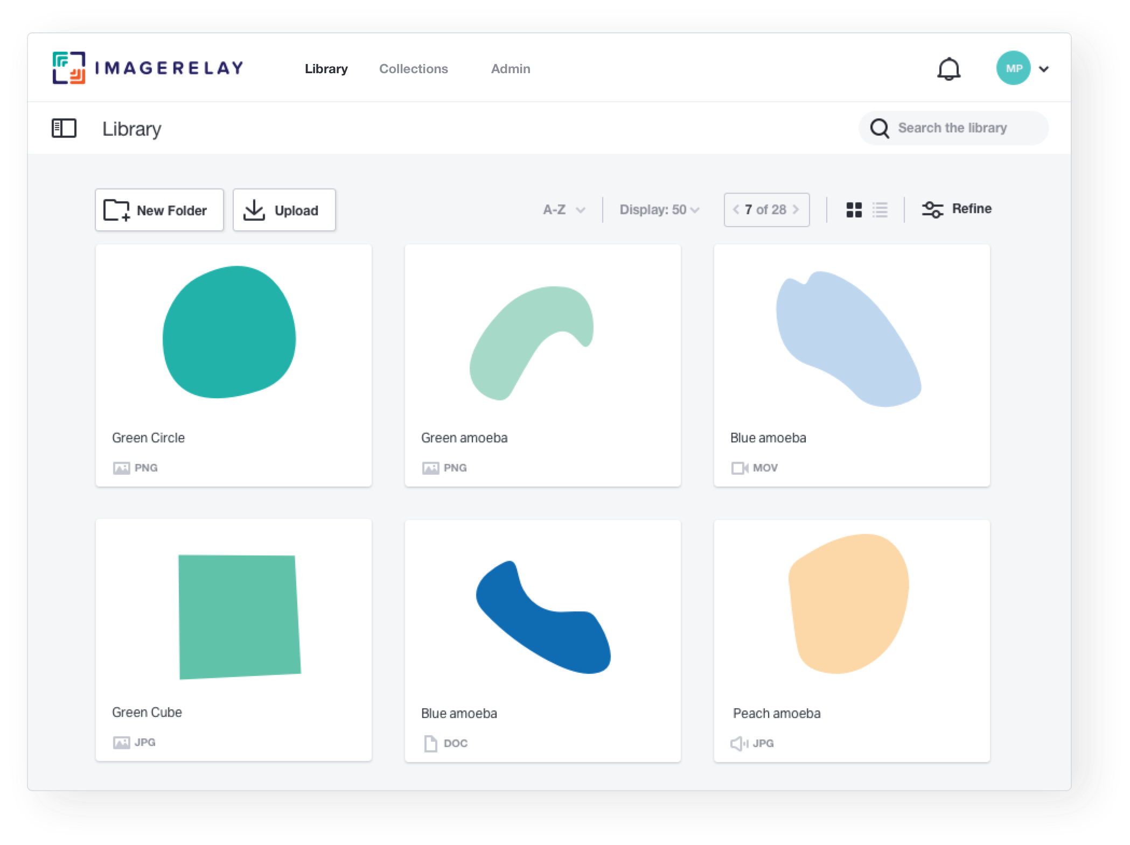Click the Refine filter sliders icon
Viewport: 1130px width, 845px height.
(x=932, y=209)
